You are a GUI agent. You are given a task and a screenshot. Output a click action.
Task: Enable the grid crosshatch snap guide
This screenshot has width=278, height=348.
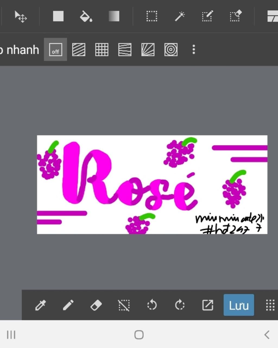(x=102, y=50)
